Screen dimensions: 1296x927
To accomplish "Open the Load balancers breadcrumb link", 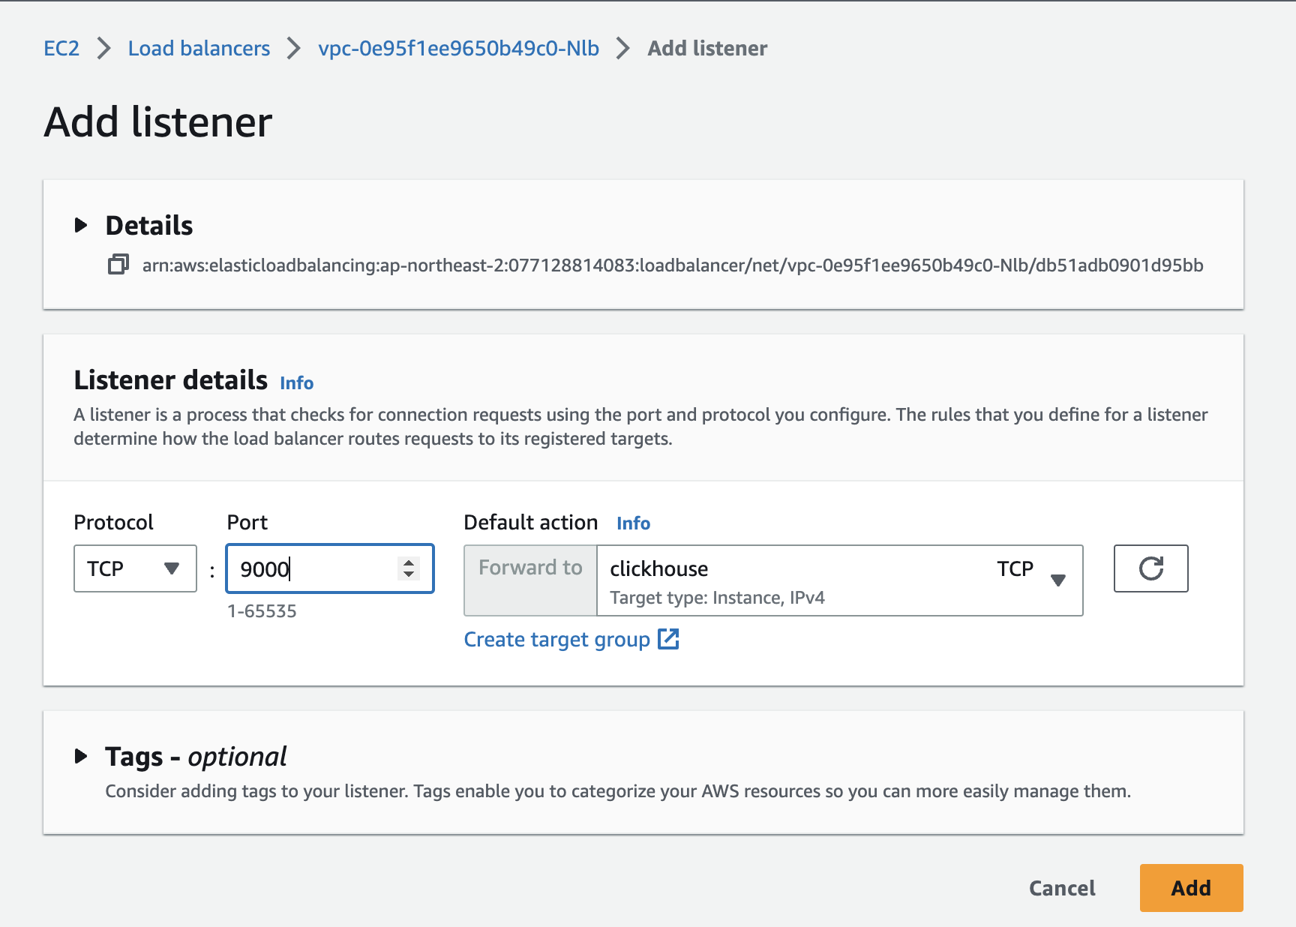I will click(x=199, y=49).
